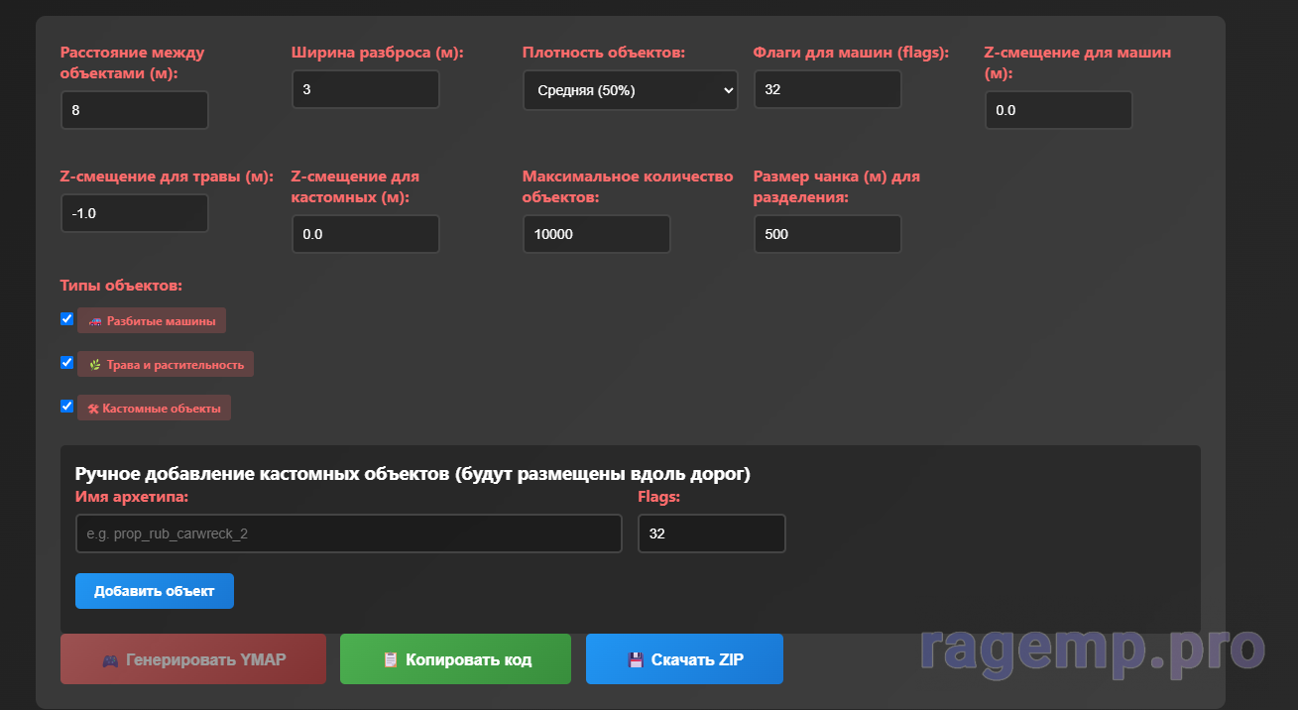Image resolution: width=1298 pixels, height=710 pixels.
Task: Focus the Z-смещение для машин field
Action: pyautogui.click(x=1058, y=110)
